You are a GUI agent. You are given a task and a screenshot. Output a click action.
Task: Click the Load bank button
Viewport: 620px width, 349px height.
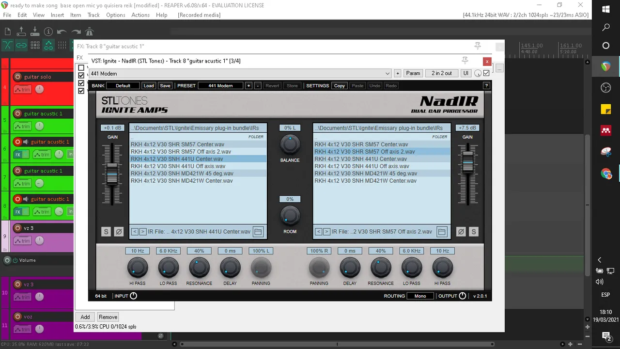click(149, 86)
